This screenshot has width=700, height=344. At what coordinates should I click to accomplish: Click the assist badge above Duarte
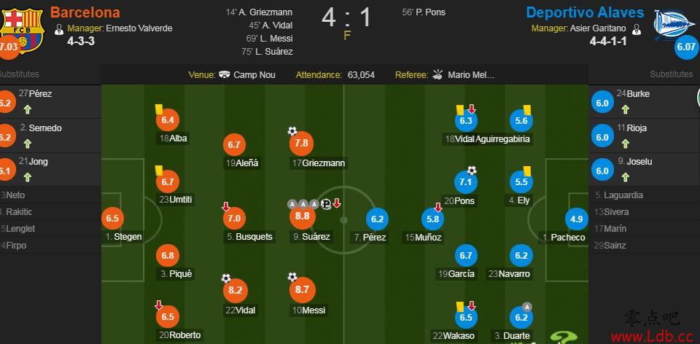(x=526, y=307)
